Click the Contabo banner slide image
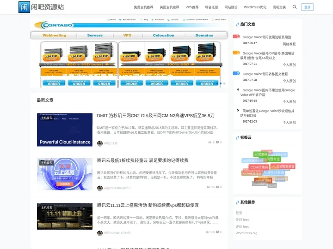333x249 pixels. click(x=129, y=53)
